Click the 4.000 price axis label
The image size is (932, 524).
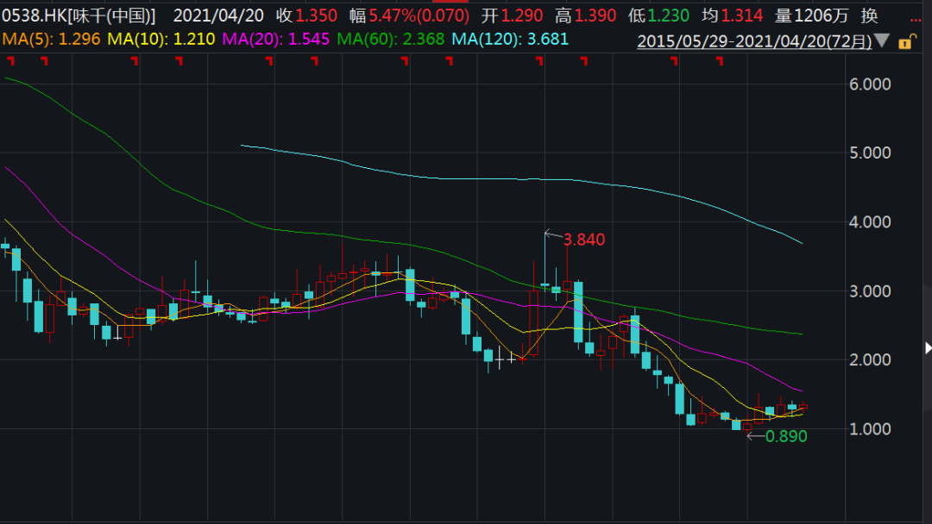[870, 222]
